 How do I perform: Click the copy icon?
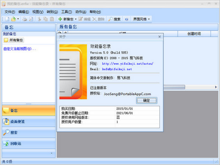[x=46, y=19]
